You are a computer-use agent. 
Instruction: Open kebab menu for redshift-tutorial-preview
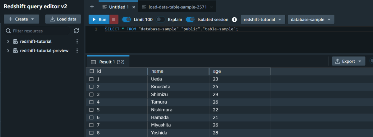(77, 50)
